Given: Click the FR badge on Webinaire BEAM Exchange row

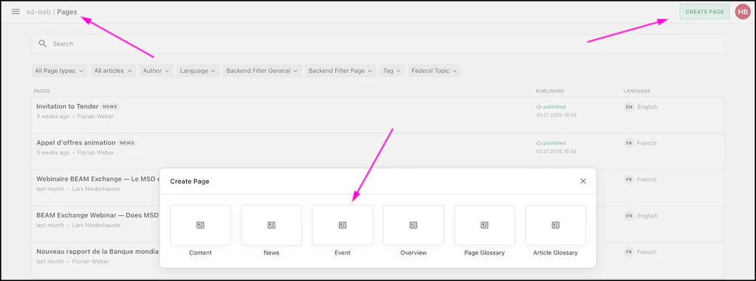Looking at the screenshot, I should click(x=629, y=179).
